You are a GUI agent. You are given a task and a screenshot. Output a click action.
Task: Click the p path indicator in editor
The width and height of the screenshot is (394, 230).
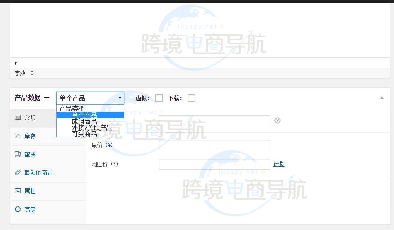point(16,64)
